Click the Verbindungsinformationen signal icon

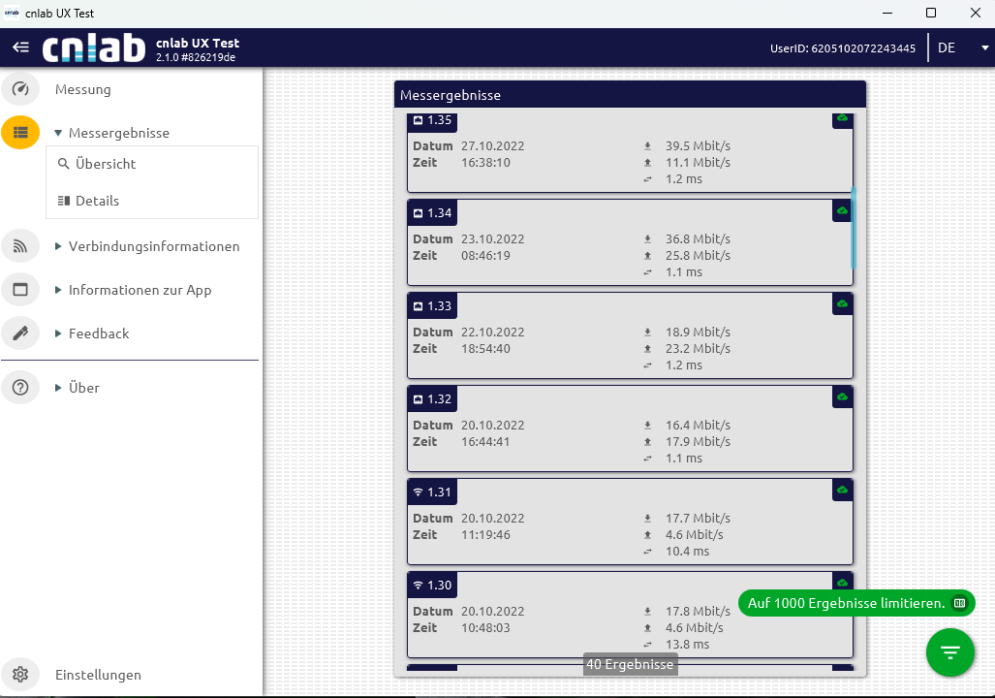[20, 246]
